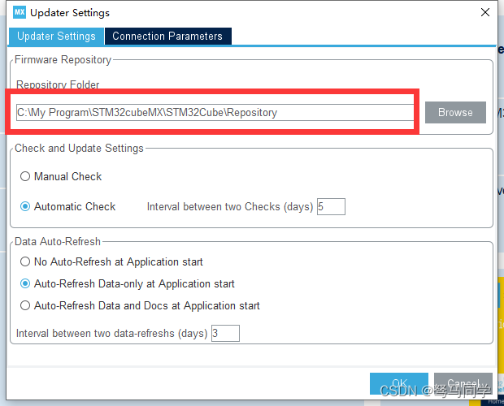This screenshot has height=406, width=504.
Task: Click the MX application icon in title bar
Action: (20, 12)
